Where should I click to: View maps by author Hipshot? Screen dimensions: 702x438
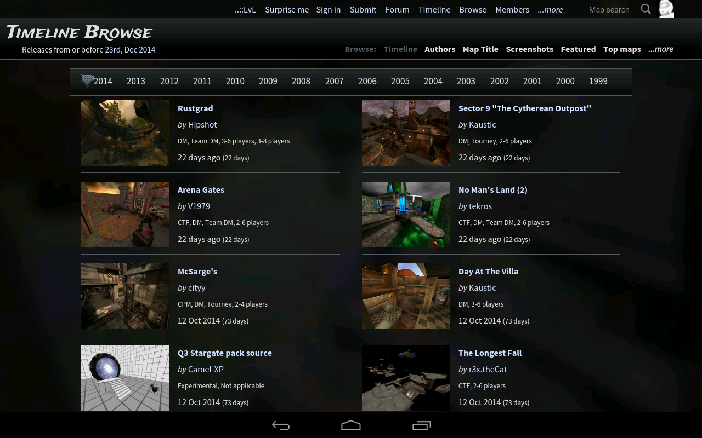pos(202,124)
